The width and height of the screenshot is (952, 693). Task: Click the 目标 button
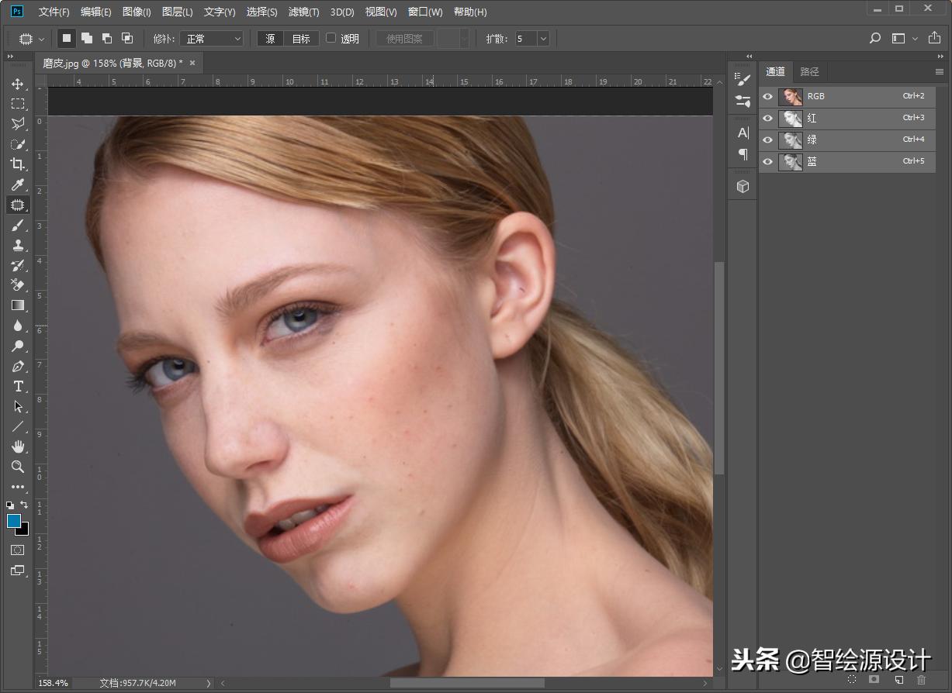pos(301,39)
